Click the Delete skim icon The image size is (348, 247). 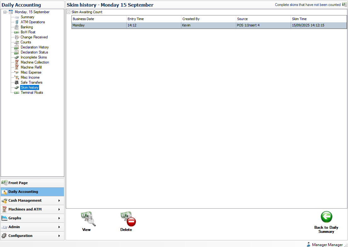(x=128, y=219)
